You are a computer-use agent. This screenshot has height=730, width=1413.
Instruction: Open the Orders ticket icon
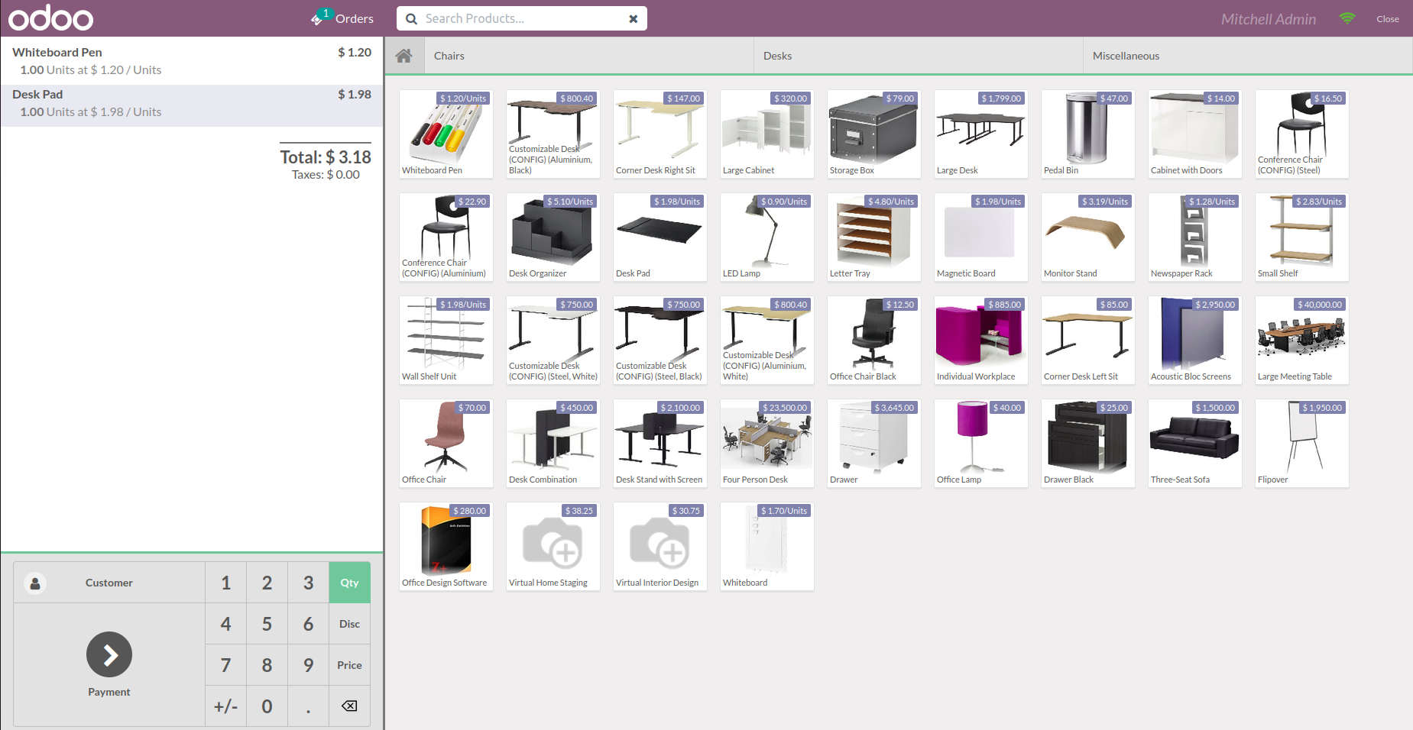[x=319, y=18]
